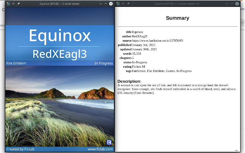Minimize the left Equinox viewer window
Image resolution: width=245 pixels, height=153 pixels.
pos(101,4)
